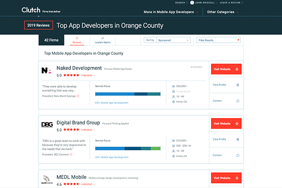
Task: Click globe icon on MEDL Mobile Visit Website
Action: click(x=237, y=178)
